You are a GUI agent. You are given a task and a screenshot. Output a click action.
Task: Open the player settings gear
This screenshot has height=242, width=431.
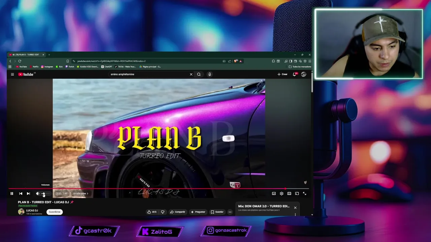(x=281, y=194)
